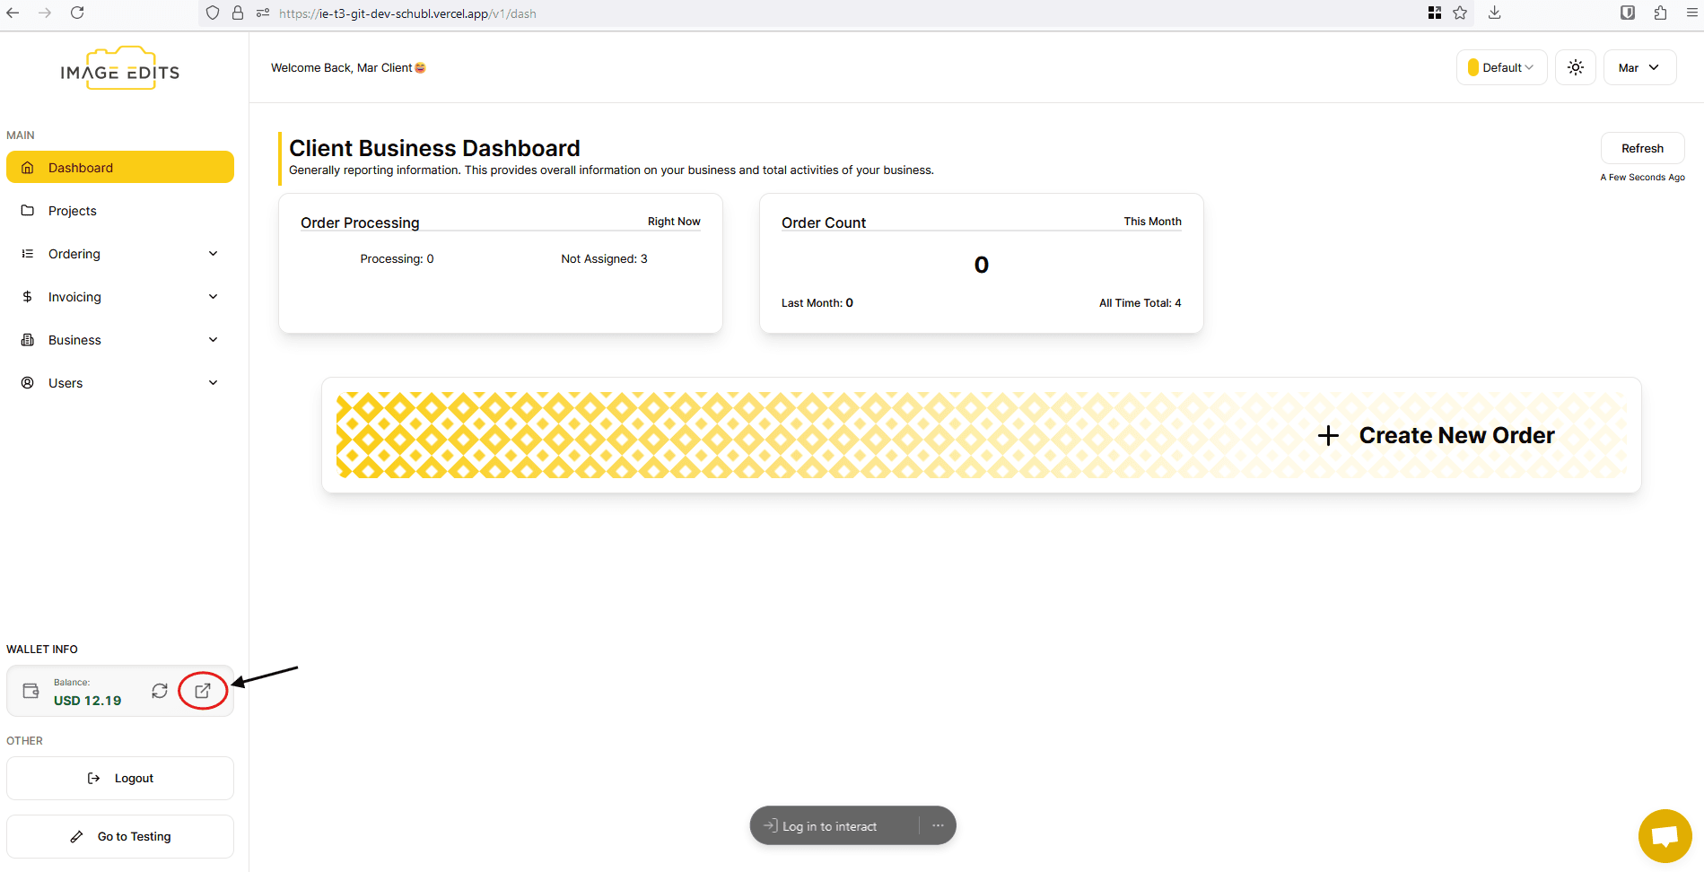Open browser downloads icon
This screenshot has height=872, width=1704.
tap(1494, 13)
